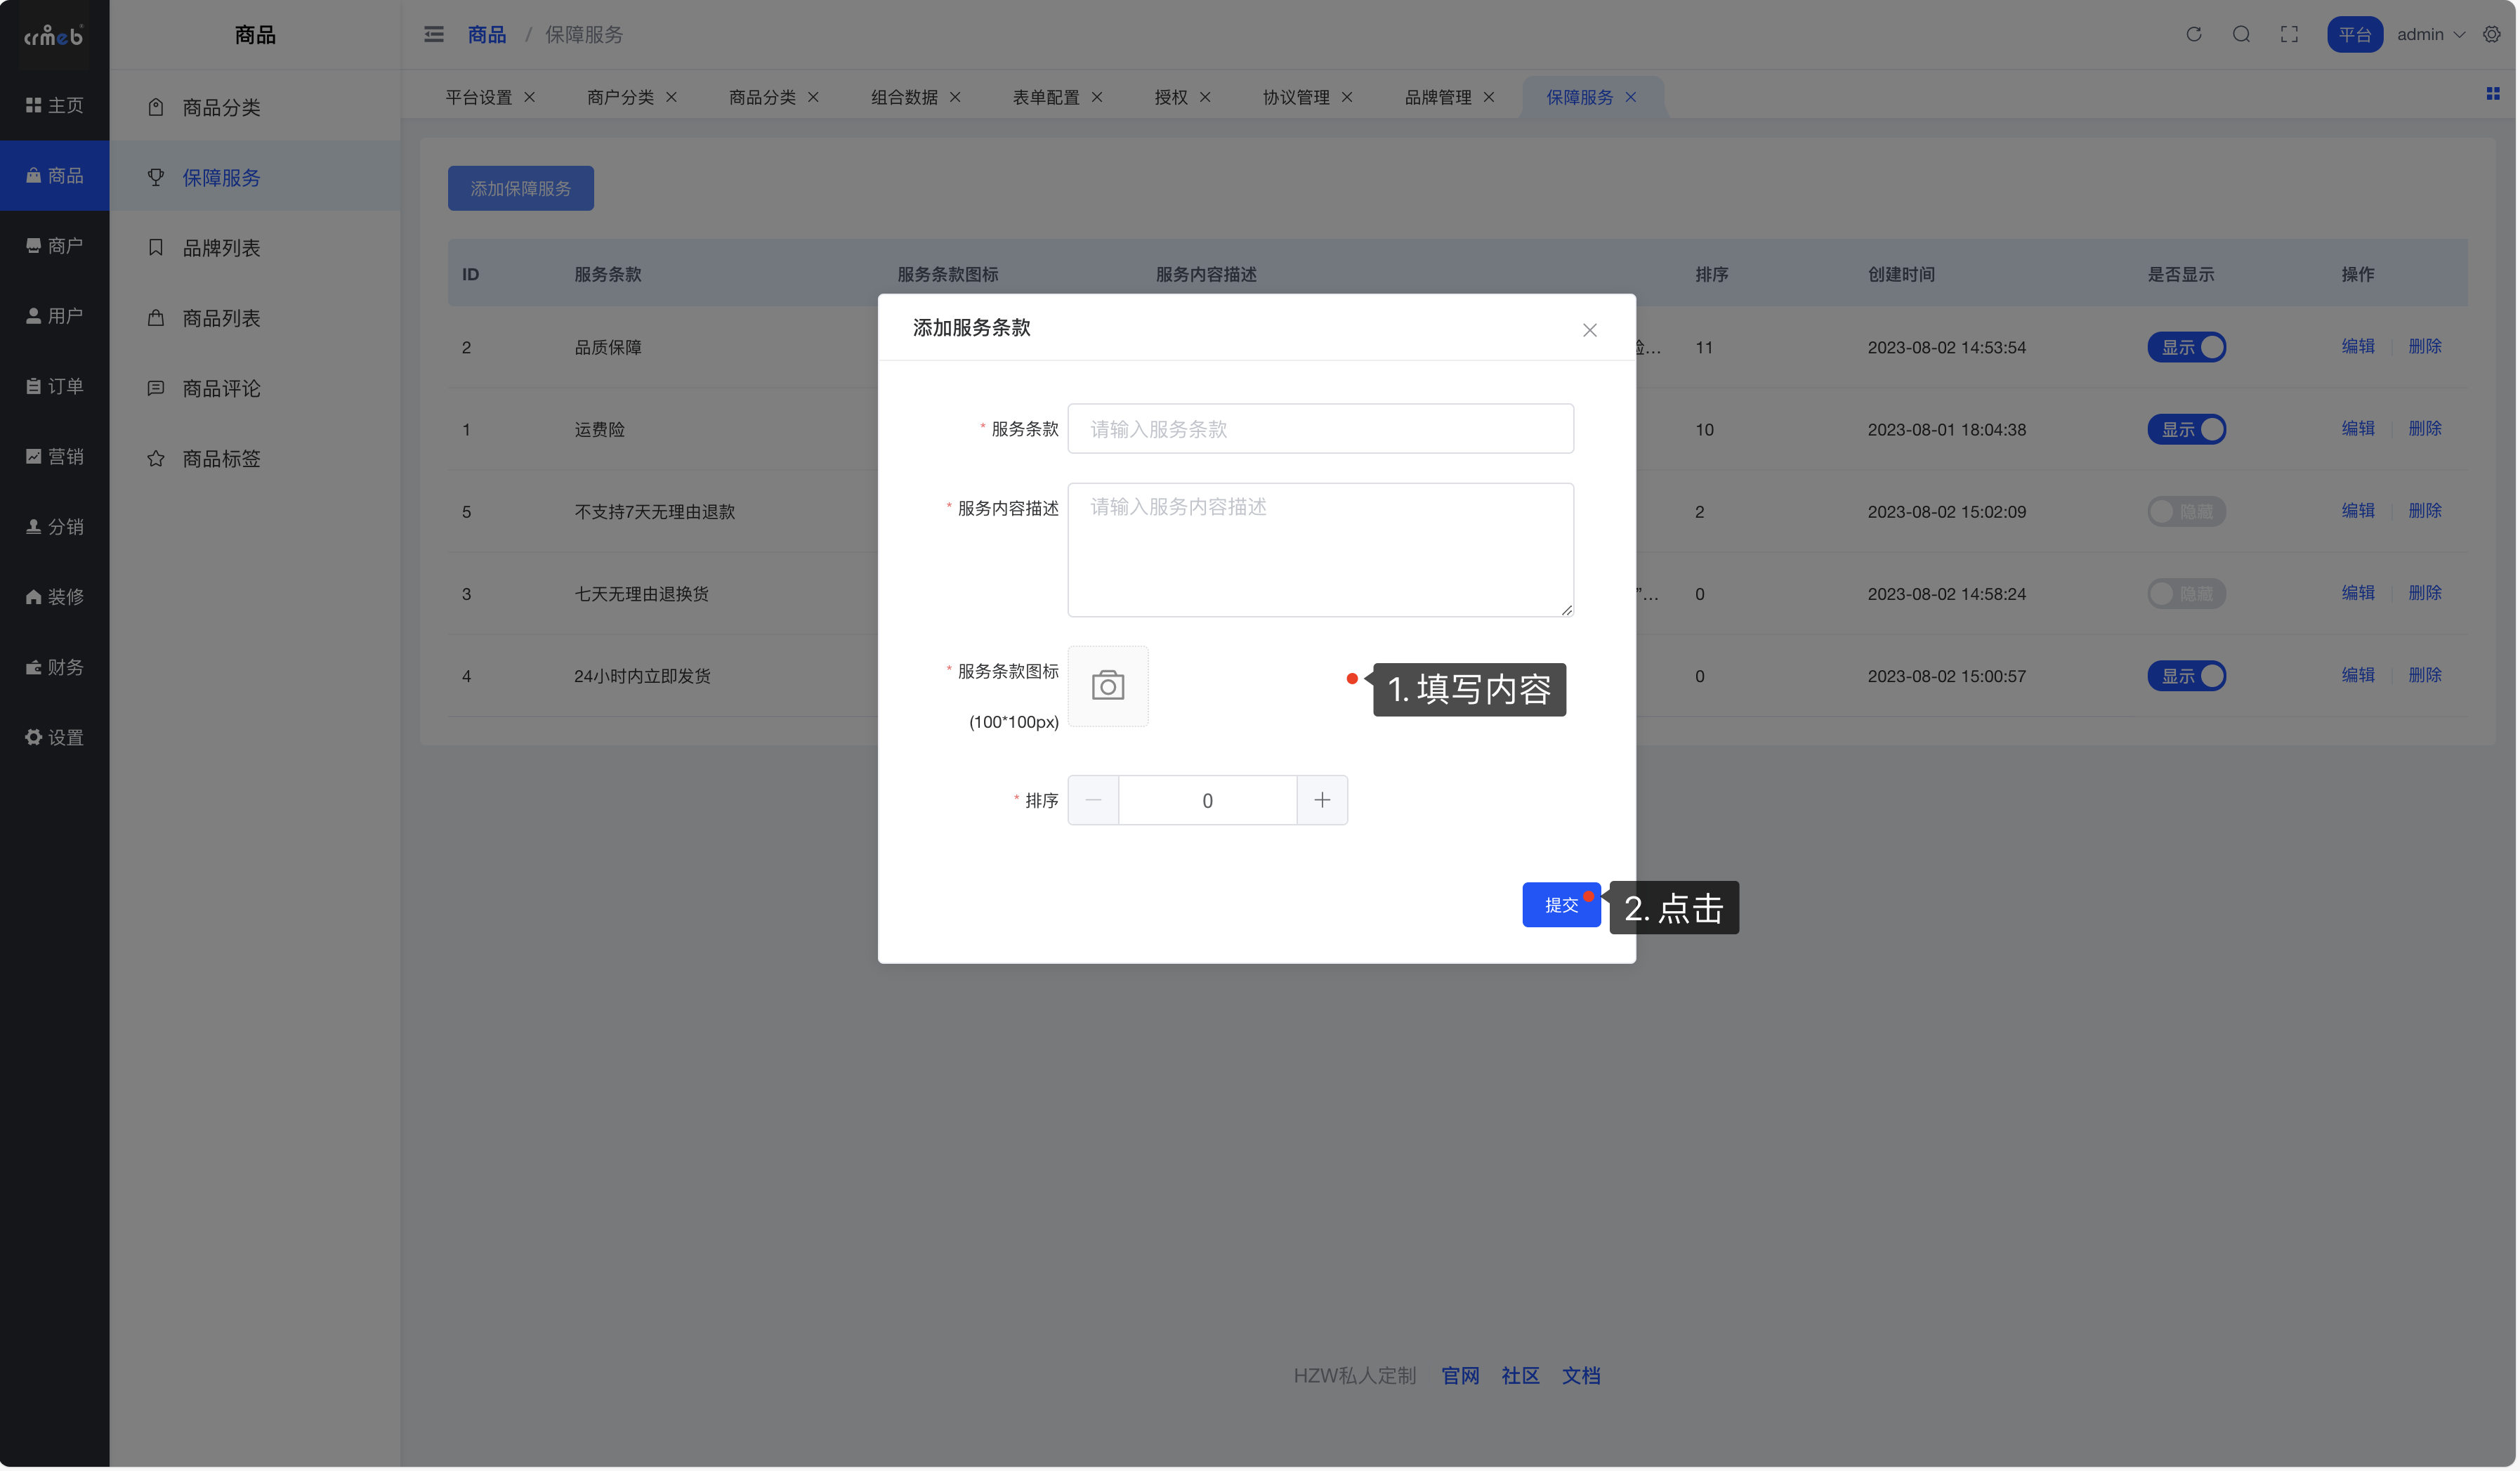Click the refresh icon in top bar
This screenshot has width=2520, height=1471.
(2194, 34)
